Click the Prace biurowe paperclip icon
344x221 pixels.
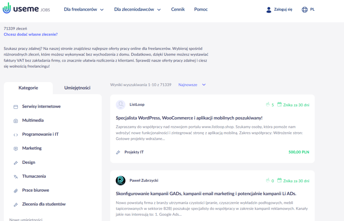pyautogui.click(x=15, y=191)
